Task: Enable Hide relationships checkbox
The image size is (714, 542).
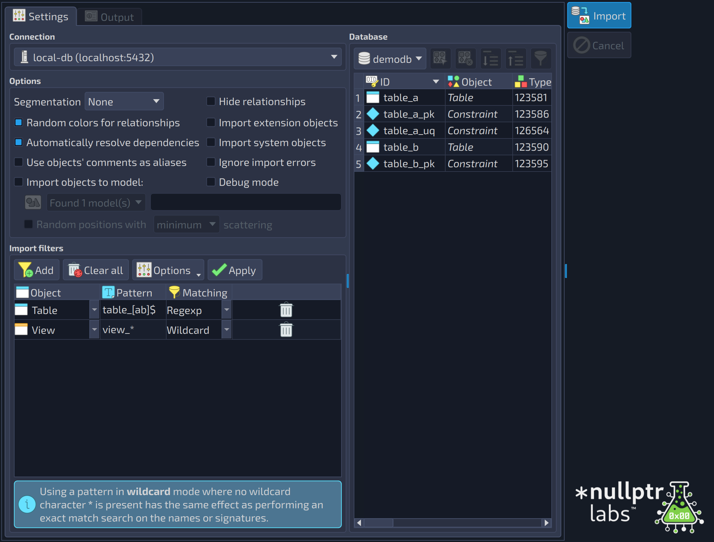Action: 211,101
